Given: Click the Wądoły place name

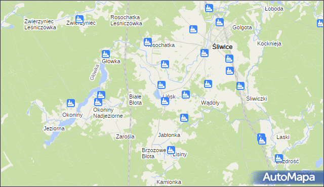Looking at the screenshot, I should pyautogui.click(x=210, y=103).
